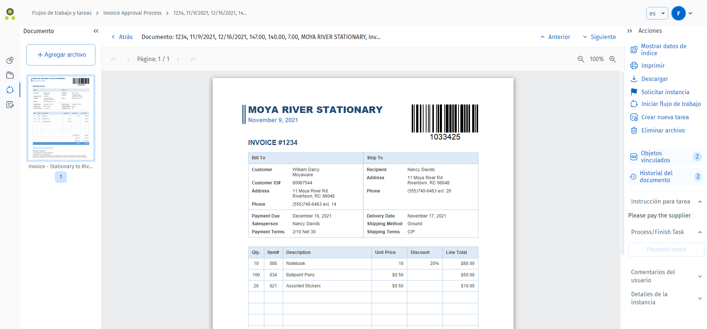Click the zoom in magnifier icon
707x329 pixels.
click(x=613, y=59)
